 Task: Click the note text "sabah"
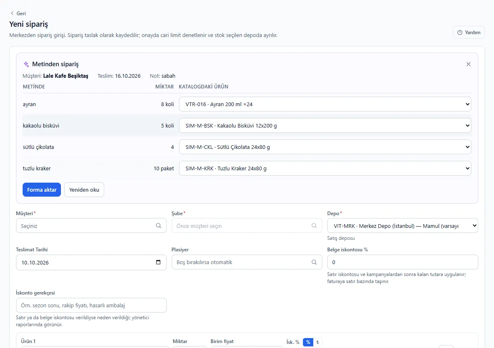pyautogui.click(x=168, y=76)
